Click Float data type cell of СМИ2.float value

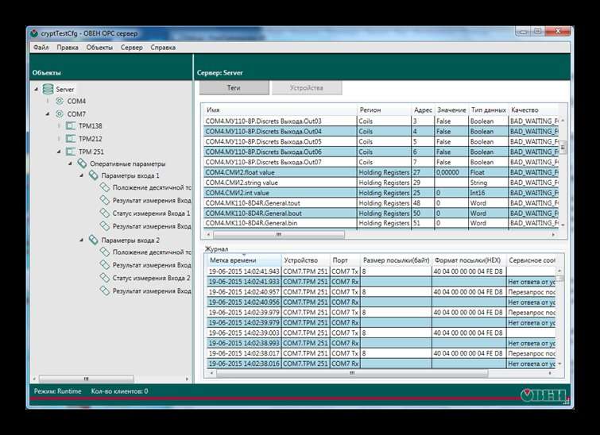tap(489, 172)
